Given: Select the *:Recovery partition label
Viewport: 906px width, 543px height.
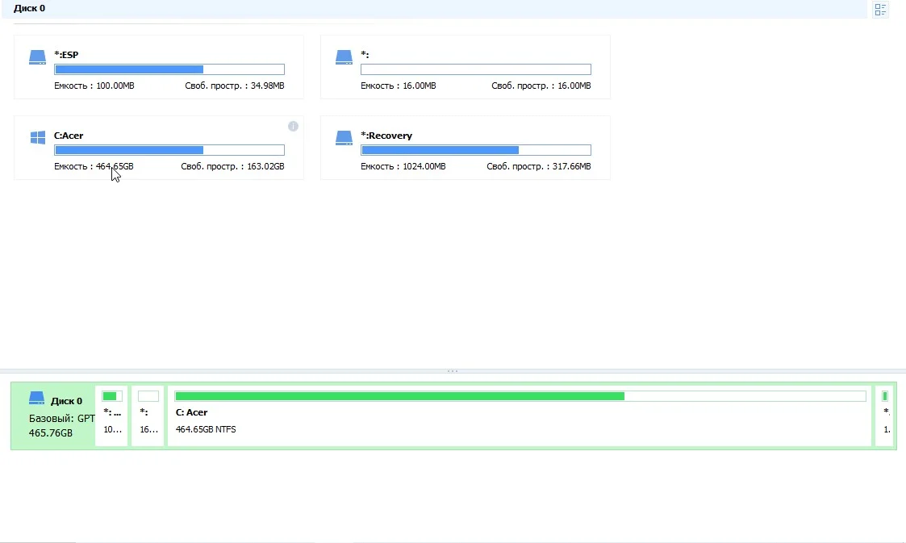Looking at the screenshot, I should (x=386, y=136).
